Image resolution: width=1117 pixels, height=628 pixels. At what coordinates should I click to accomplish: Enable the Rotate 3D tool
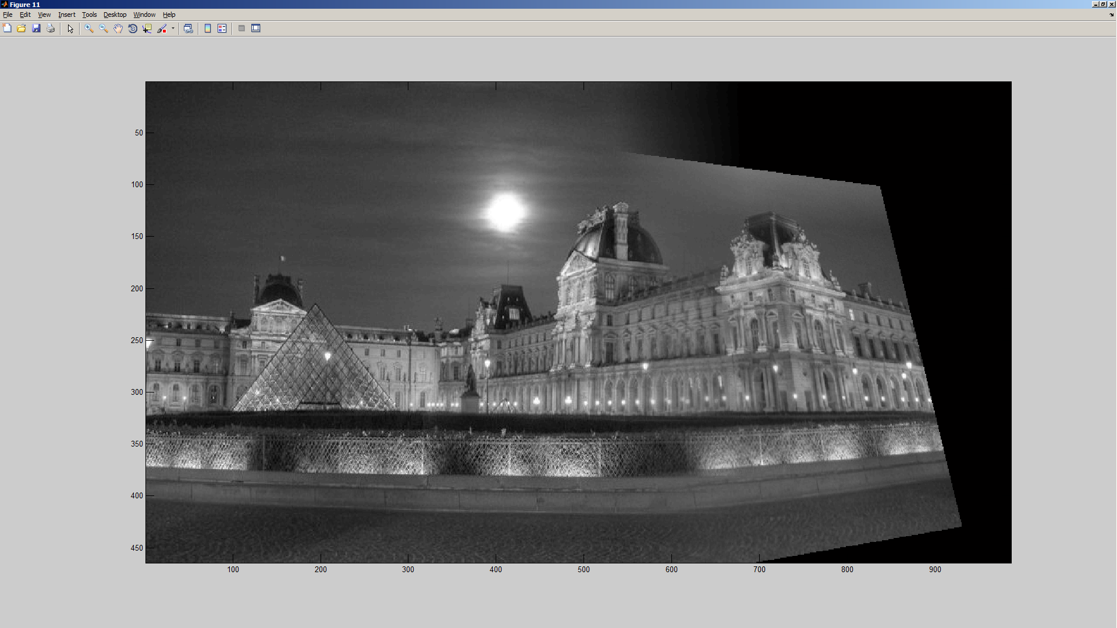coord(133,28)
